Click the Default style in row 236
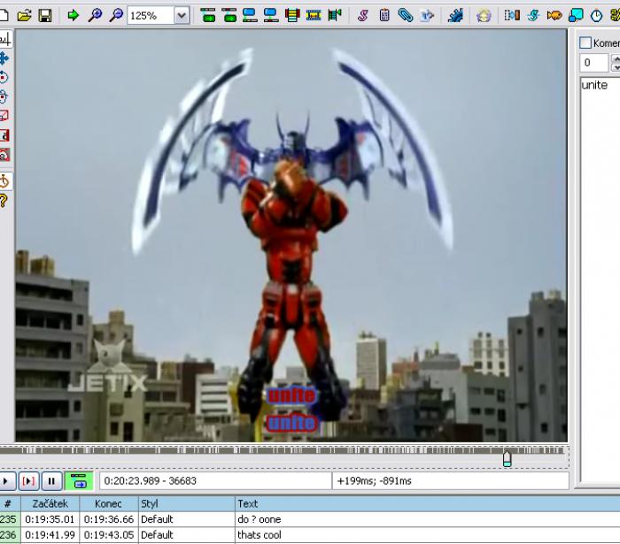Viewport: 620px width, 544px height. (x=157, y=535)
